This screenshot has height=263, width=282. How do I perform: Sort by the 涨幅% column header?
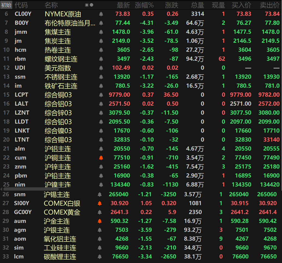(x=144, y=5)
